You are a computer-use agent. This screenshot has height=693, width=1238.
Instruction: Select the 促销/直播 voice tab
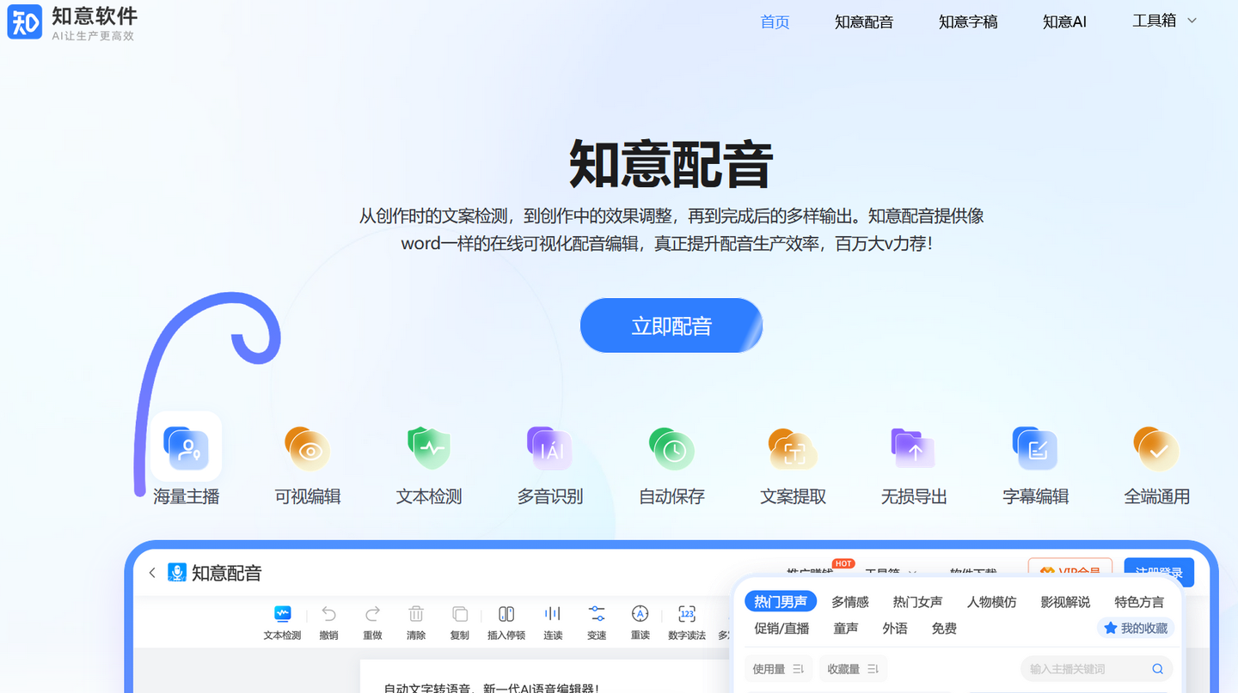(781, 629)
